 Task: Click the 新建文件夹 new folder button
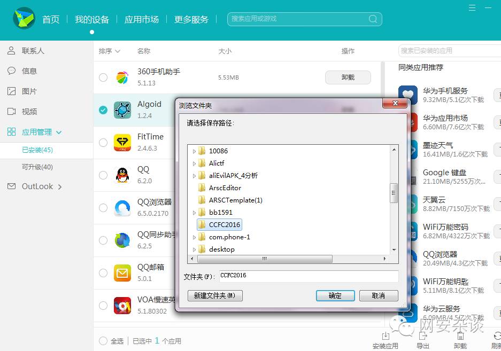pyautogui.click(x=215, y=295)
